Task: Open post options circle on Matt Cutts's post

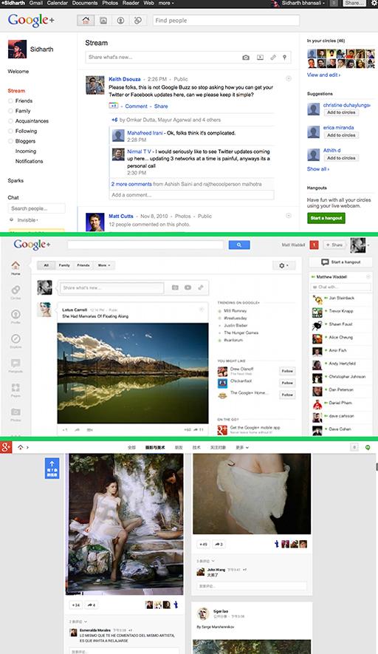Action: [x=288, y=216]
